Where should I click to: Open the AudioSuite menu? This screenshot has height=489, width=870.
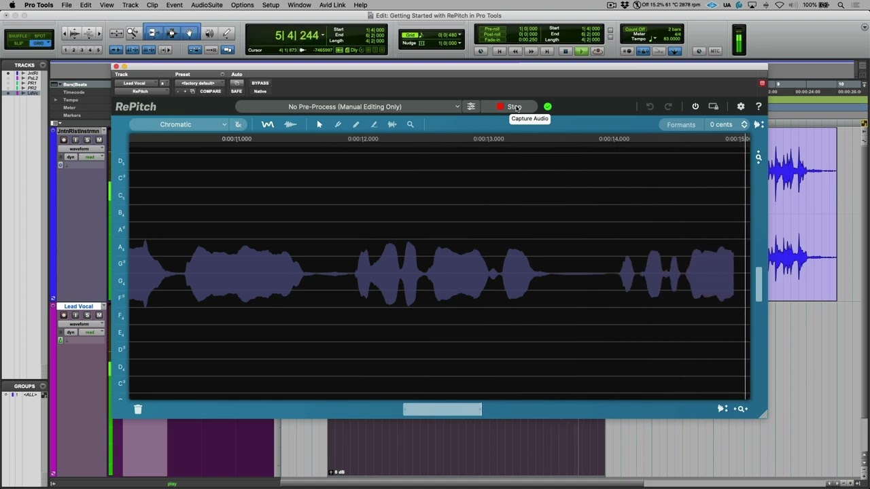207,5
